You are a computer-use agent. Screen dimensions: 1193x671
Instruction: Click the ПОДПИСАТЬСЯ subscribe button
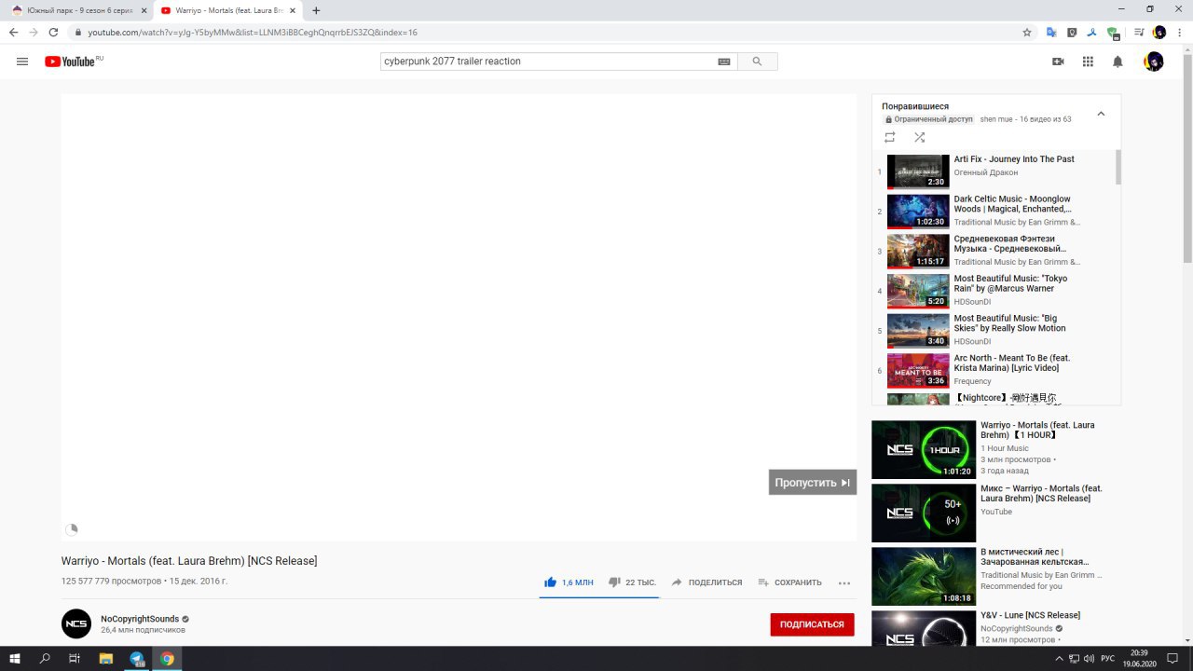click(x=812, y=624)
